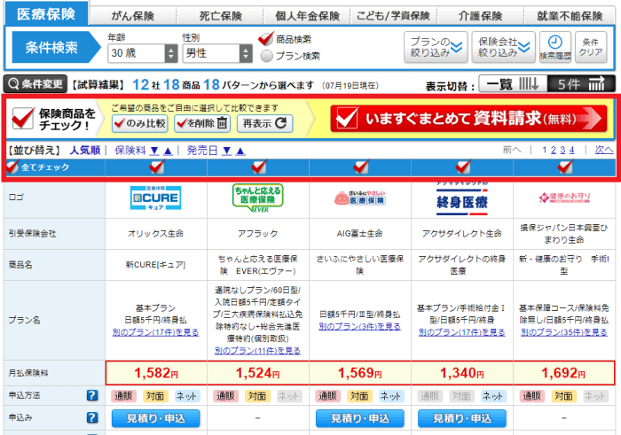Screen dimensions: 621x435
Task: Click the 終身医療 logo
Action: (462, 199)
